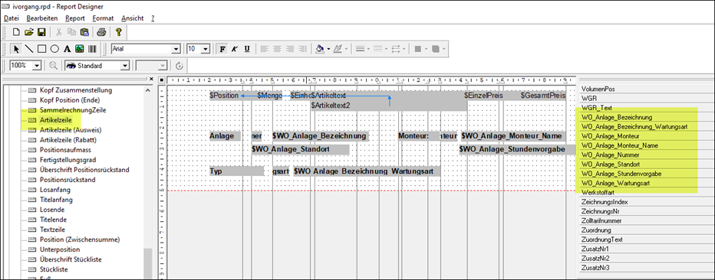
Task: Select the Barcode tool
Action: (x=92, y=49)
